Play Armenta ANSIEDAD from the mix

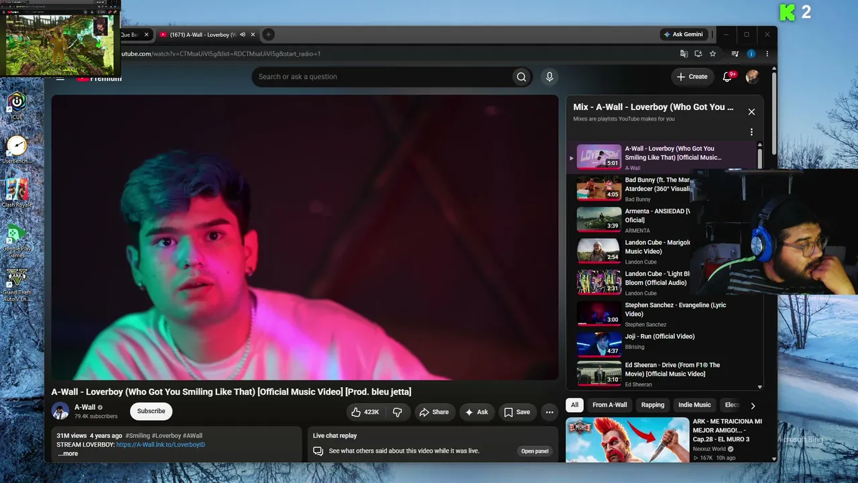point(599,220)
